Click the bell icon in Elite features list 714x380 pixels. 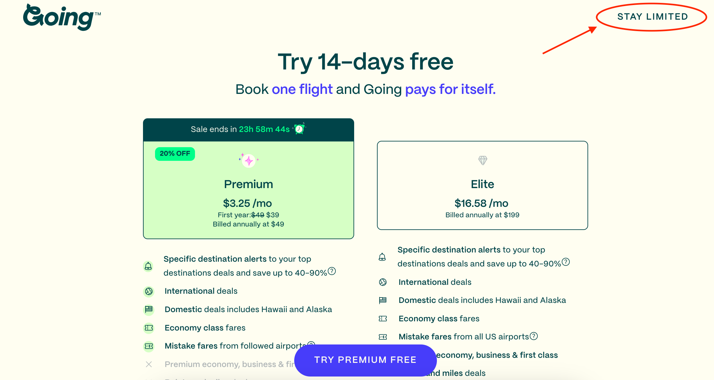tap(382, 257)
